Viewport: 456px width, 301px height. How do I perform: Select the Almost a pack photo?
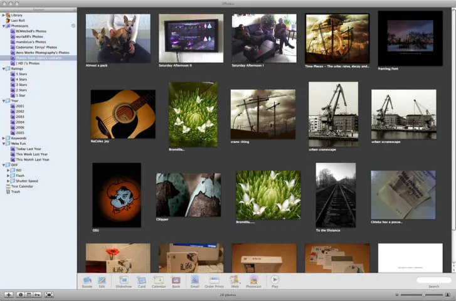coord(118,38)
